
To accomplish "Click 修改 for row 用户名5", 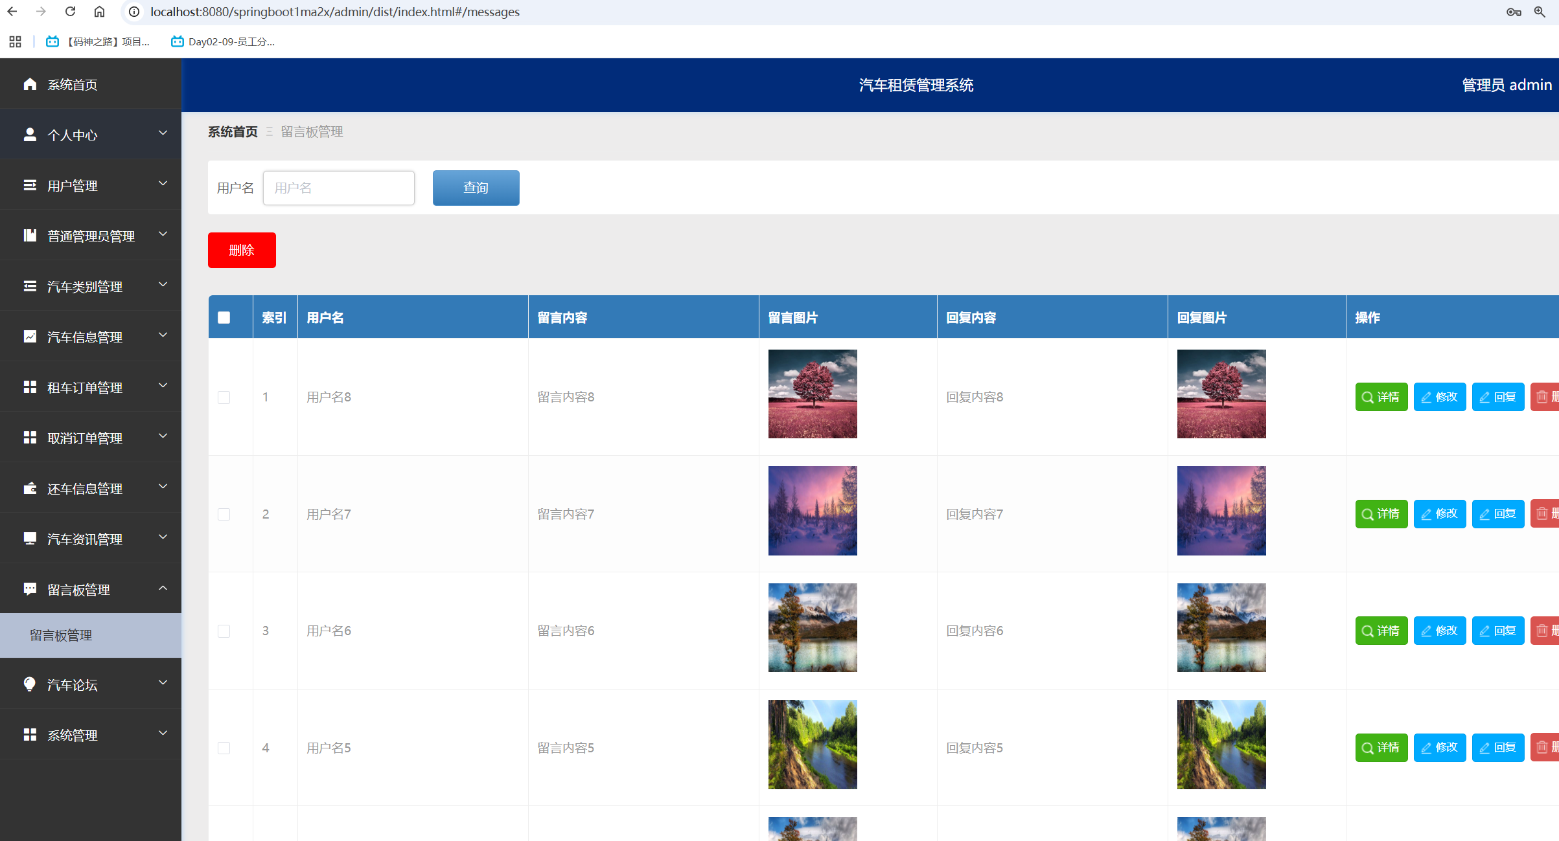I will [x=1440, y=747].
